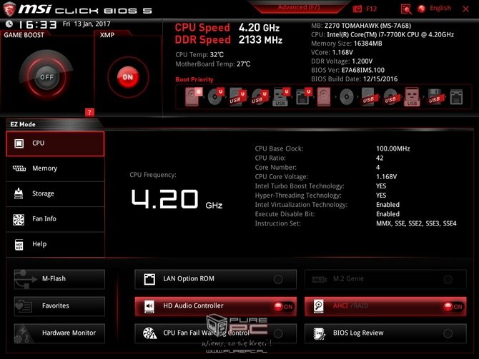Select the highlighted legacy USB key boot icon
Screen dimensions: 479x359
412,96
